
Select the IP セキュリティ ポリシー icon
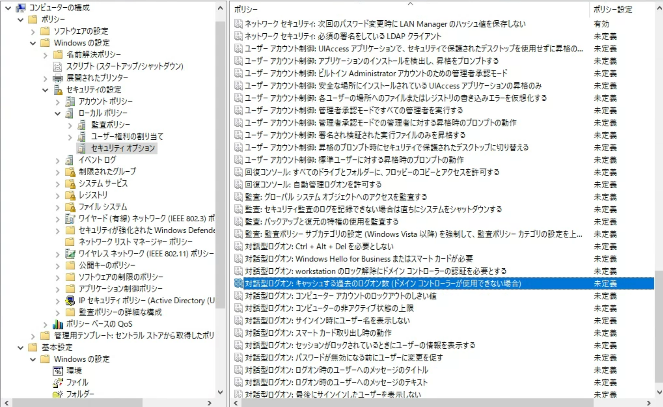pos(70,300)
